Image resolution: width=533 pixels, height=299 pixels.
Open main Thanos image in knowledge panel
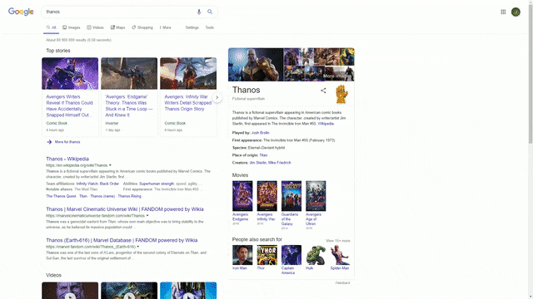coord(256,65)
